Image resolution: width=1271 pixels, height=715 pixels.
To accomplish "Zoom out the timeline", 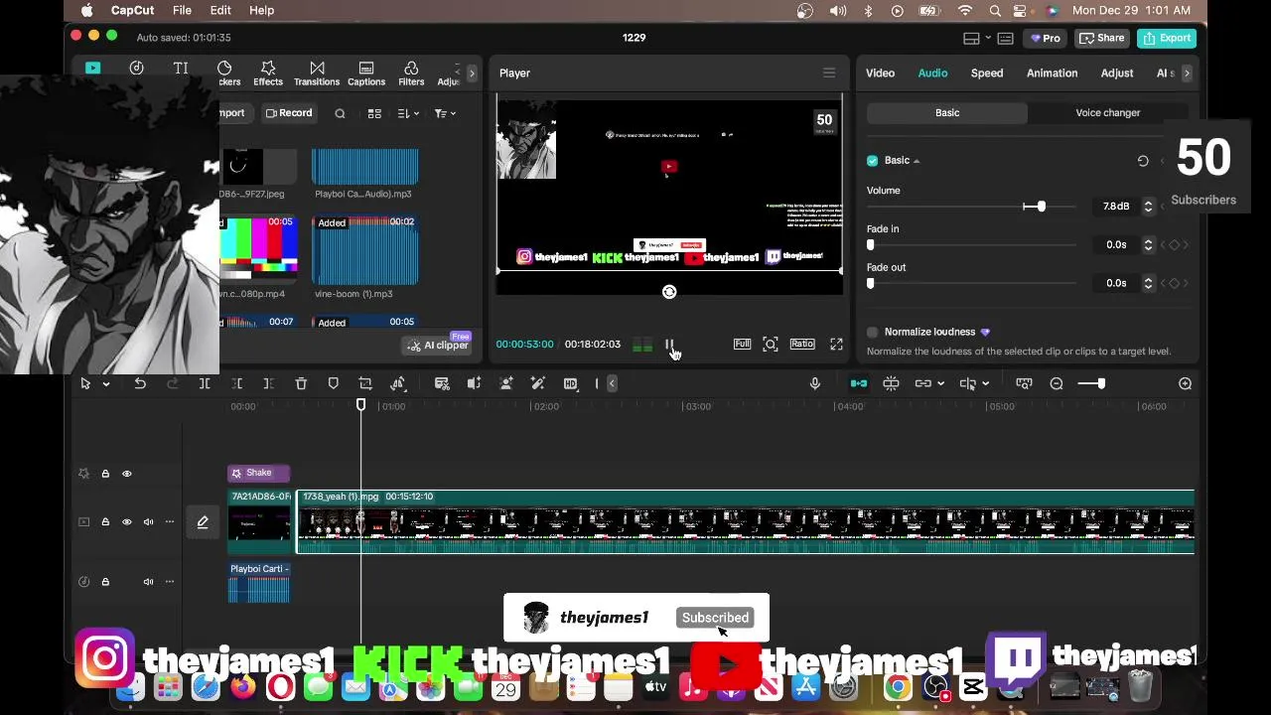I will 1057,383.
